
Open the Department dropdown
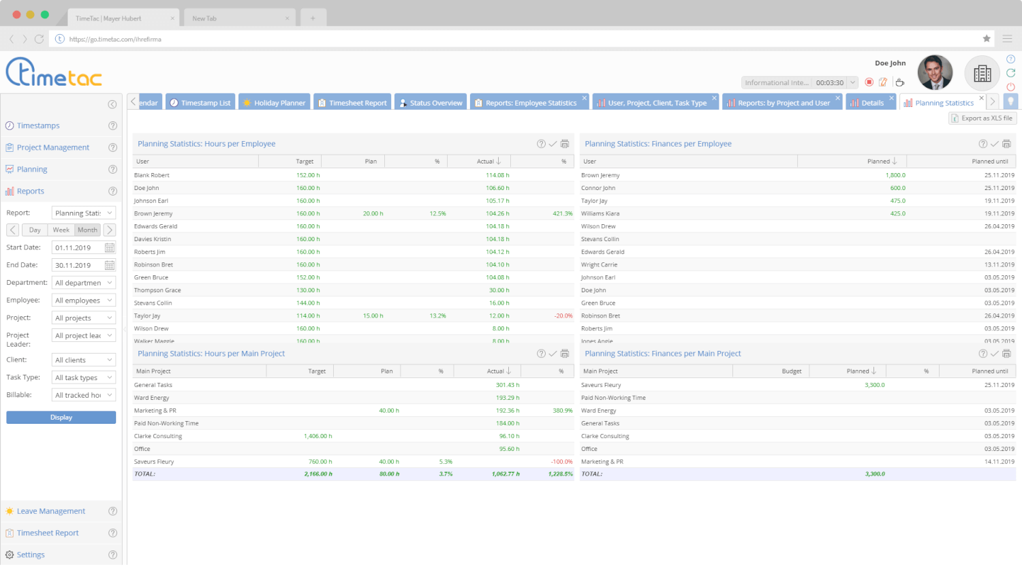point(84,282)
